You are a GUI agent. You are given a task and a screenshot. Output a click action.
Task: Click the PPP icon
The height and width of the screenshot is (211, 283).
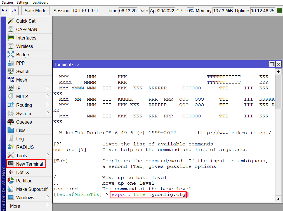11,63
